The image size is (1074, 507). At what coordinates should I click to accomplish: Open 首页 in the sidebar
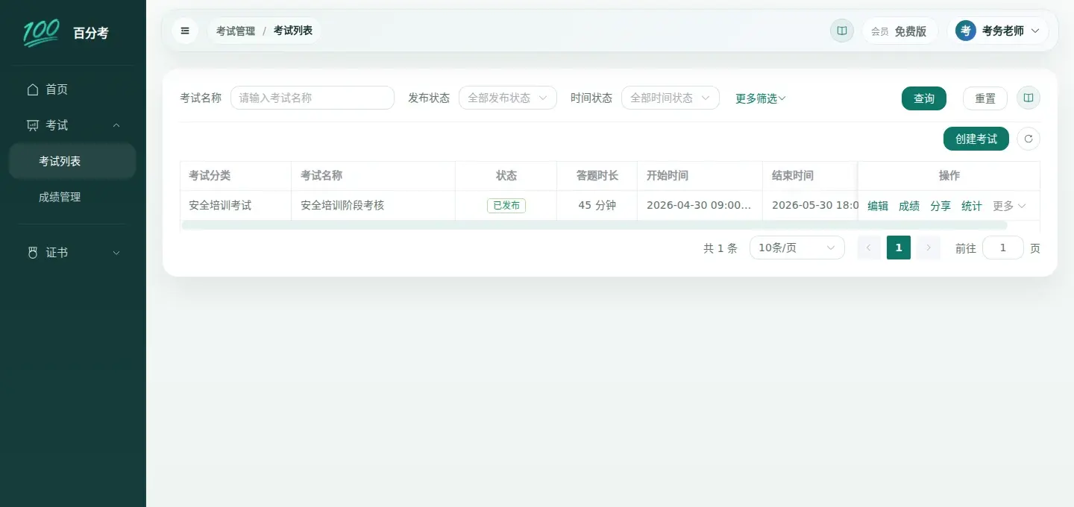pos(72,89)
